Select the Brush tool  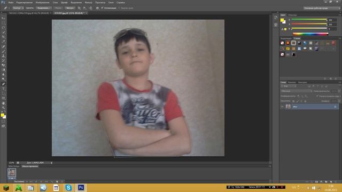[3, 51]
